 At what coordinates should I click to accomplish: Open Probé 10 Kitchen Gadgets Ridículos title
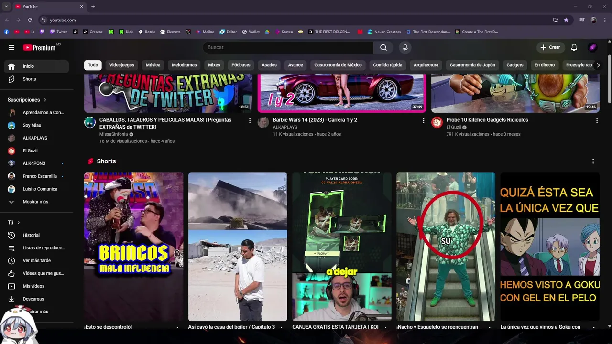[x=487, y=120]
